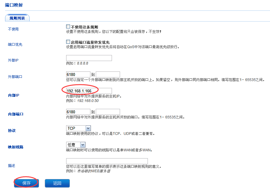Click the 映射线路 row label

[x=16, y=147]
